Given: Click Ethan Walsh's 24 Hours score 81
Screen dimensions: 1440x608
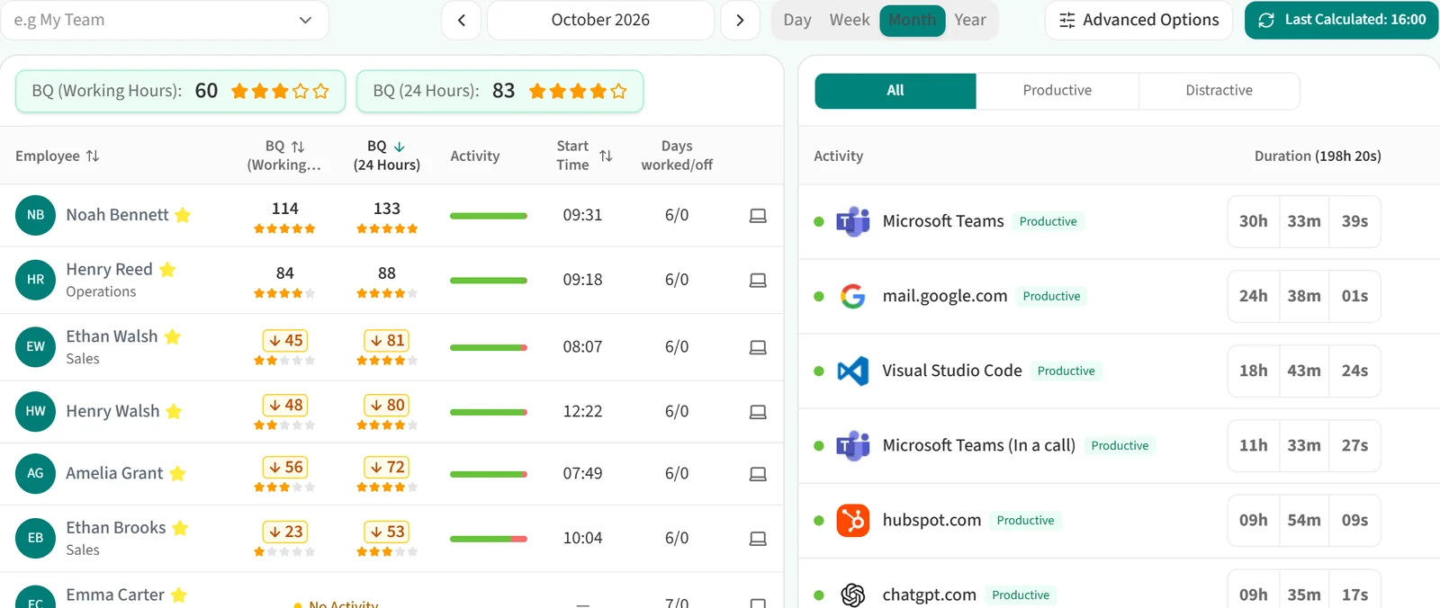Looking at the screenshot, I should click(x=387, y=340).
